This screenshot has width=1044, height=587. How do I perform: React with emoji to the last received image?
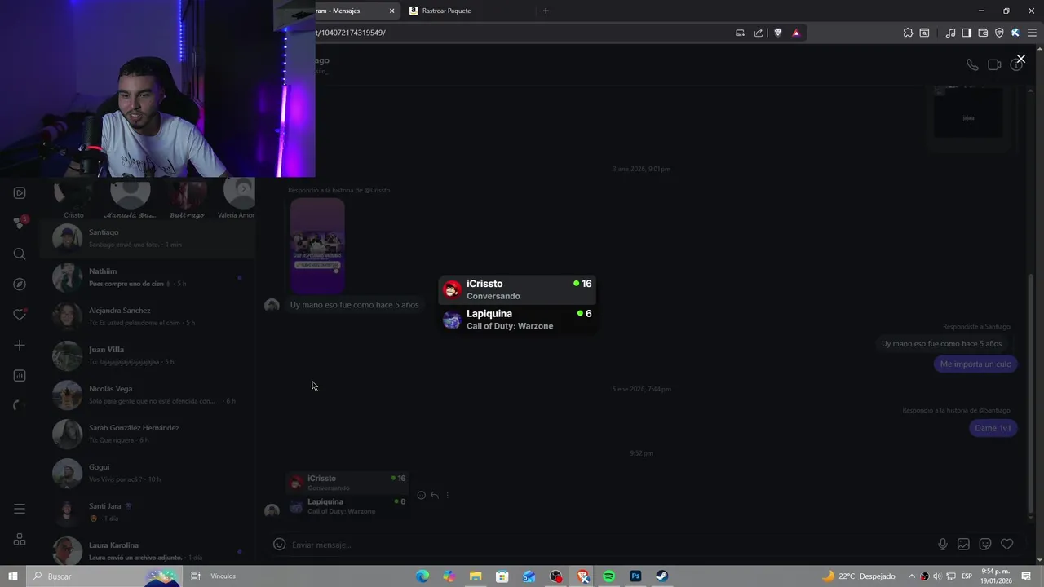pyautogui.click(x=421, y=495)
